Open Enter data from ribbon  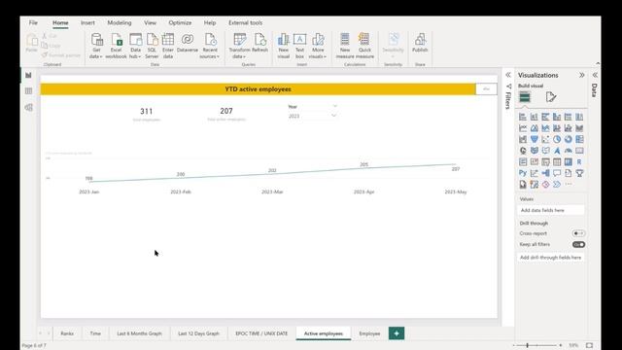[x=168, y=46]
